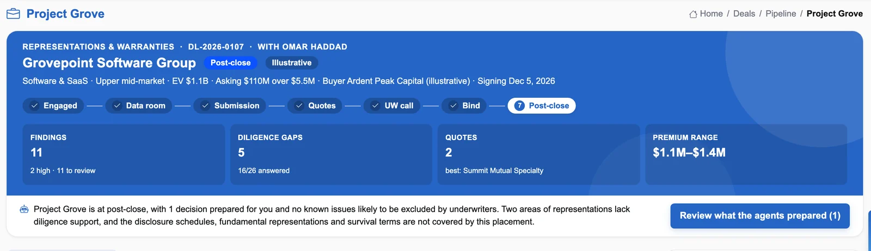Open the Quotes count card
This screenshot has height=251, width=871.
539,155
